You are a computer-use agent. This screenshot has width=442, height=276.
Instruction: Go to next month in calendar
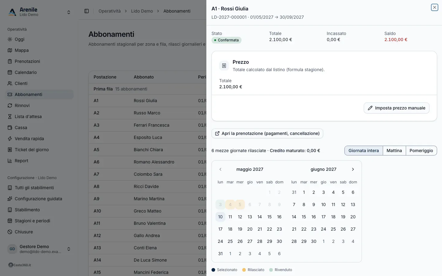tap(353, 169)
